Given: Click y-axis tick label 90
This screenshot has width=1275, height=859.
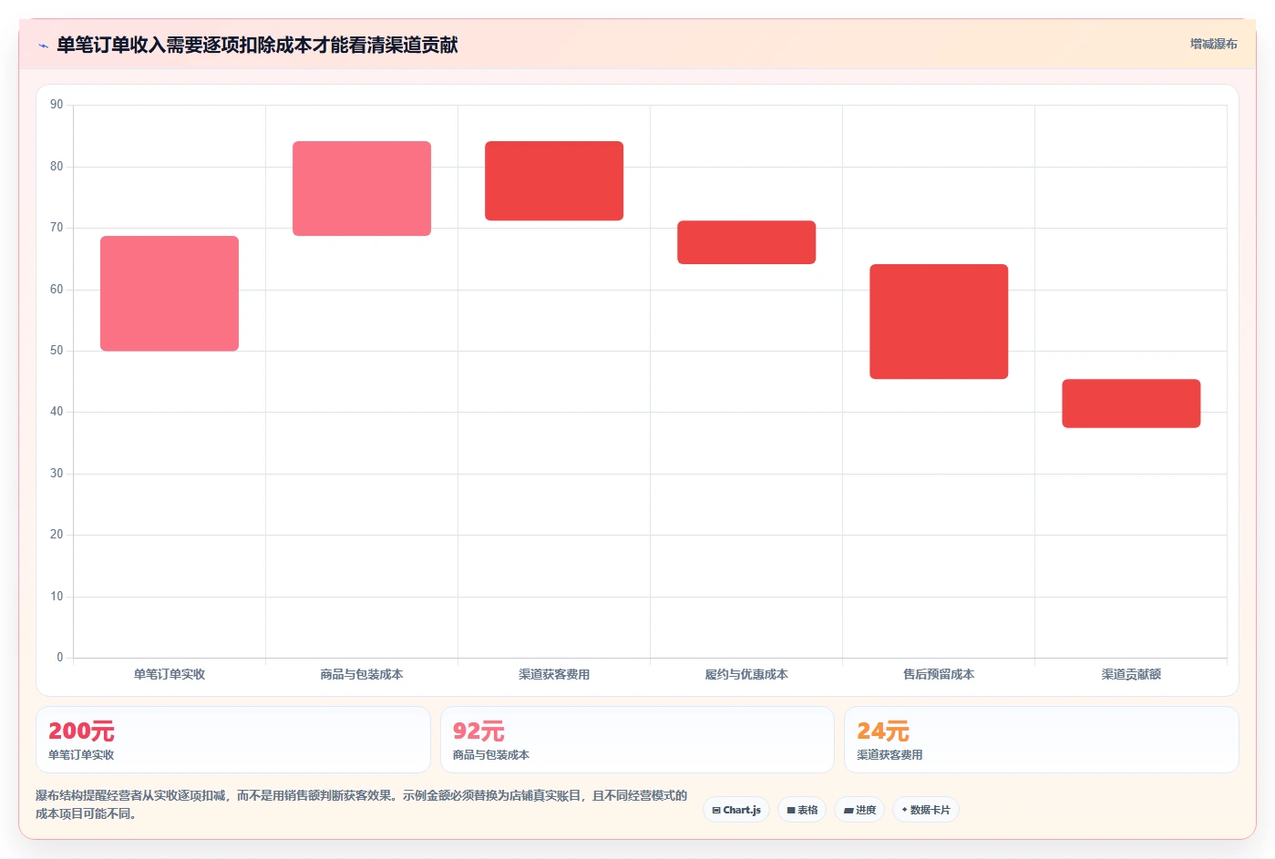Looking at the screenshot, I should coord(57,105).
